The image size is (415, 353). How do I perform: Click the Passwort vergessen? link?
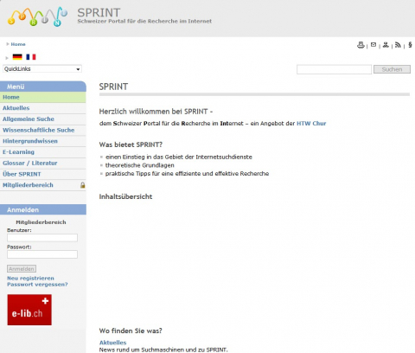[37, 285]
